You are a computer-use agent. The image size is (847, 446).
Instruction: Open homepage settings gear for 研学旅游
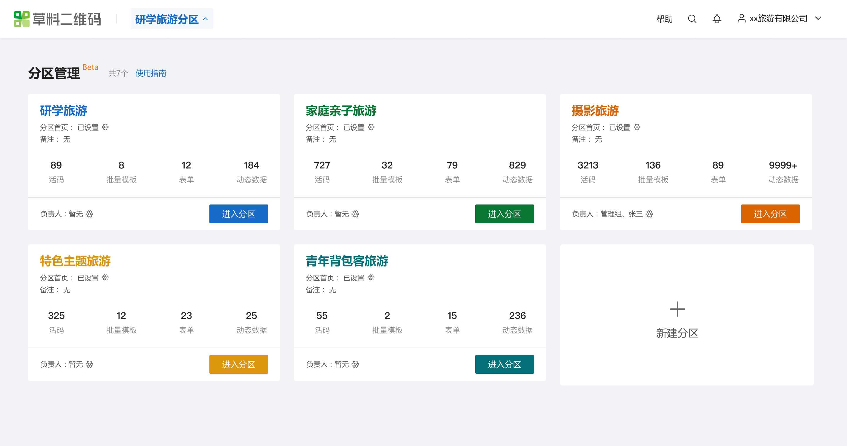(105, 127)
